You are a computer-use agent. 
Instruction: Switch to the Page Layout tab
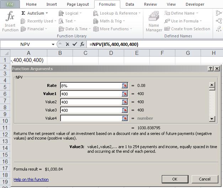coord(78,4)
